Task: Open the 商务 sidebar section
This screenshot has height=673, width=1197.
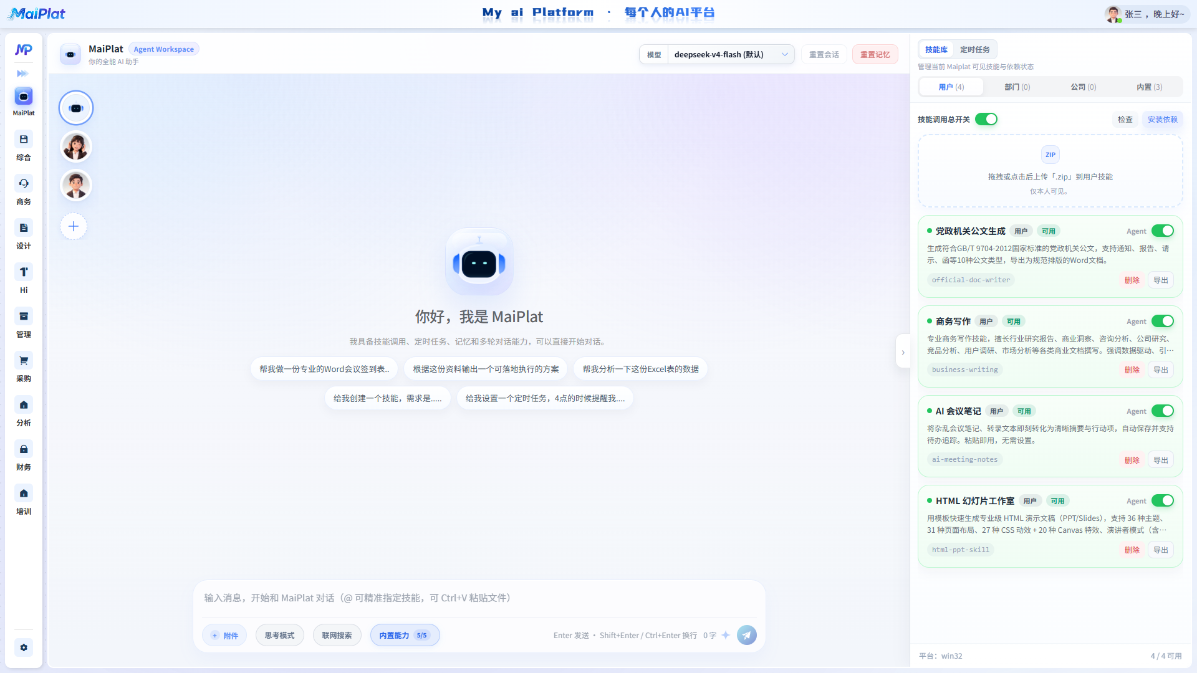Action: click(24, 191)
